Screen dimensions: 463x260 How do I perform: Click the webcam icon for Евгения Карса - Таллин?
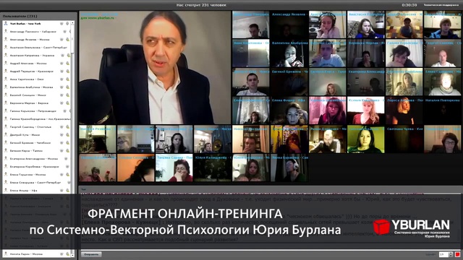pos(61,151)
